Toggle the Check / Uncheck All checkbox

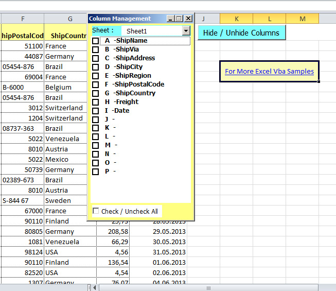tap(96, 211)
